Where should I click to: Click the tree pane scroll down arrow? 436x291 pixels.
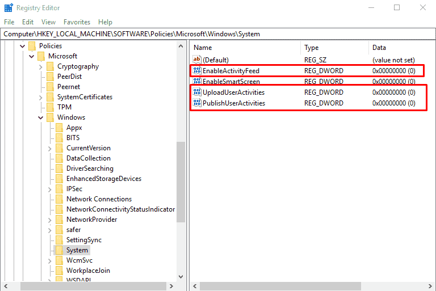181,277
